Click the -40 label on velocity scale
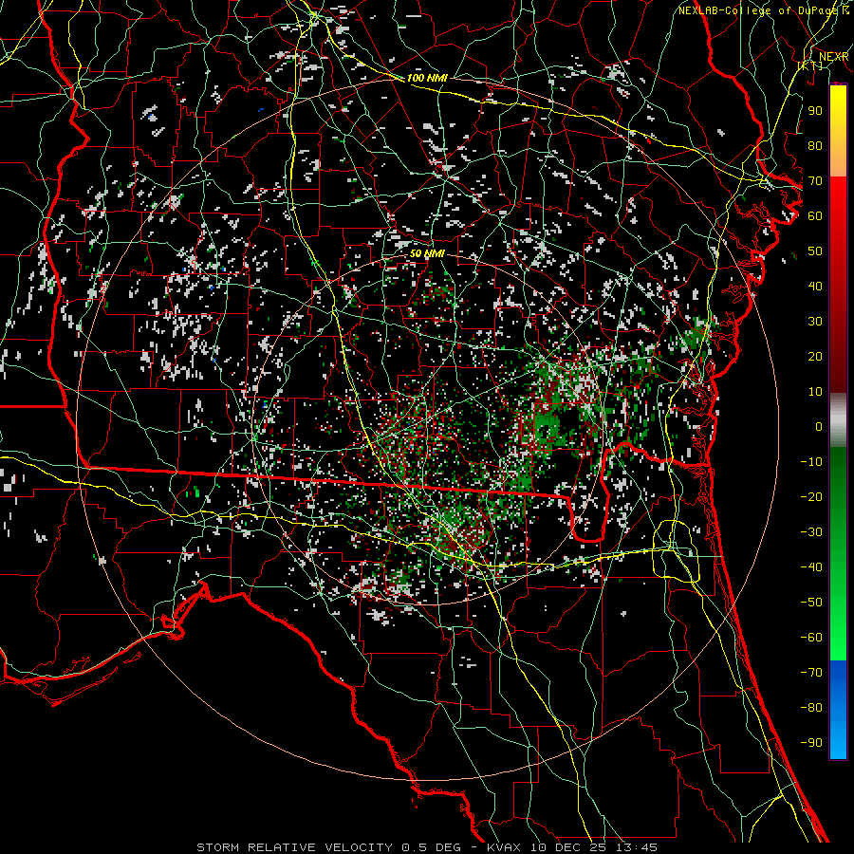The image size is (854, 854). [811, 567]
